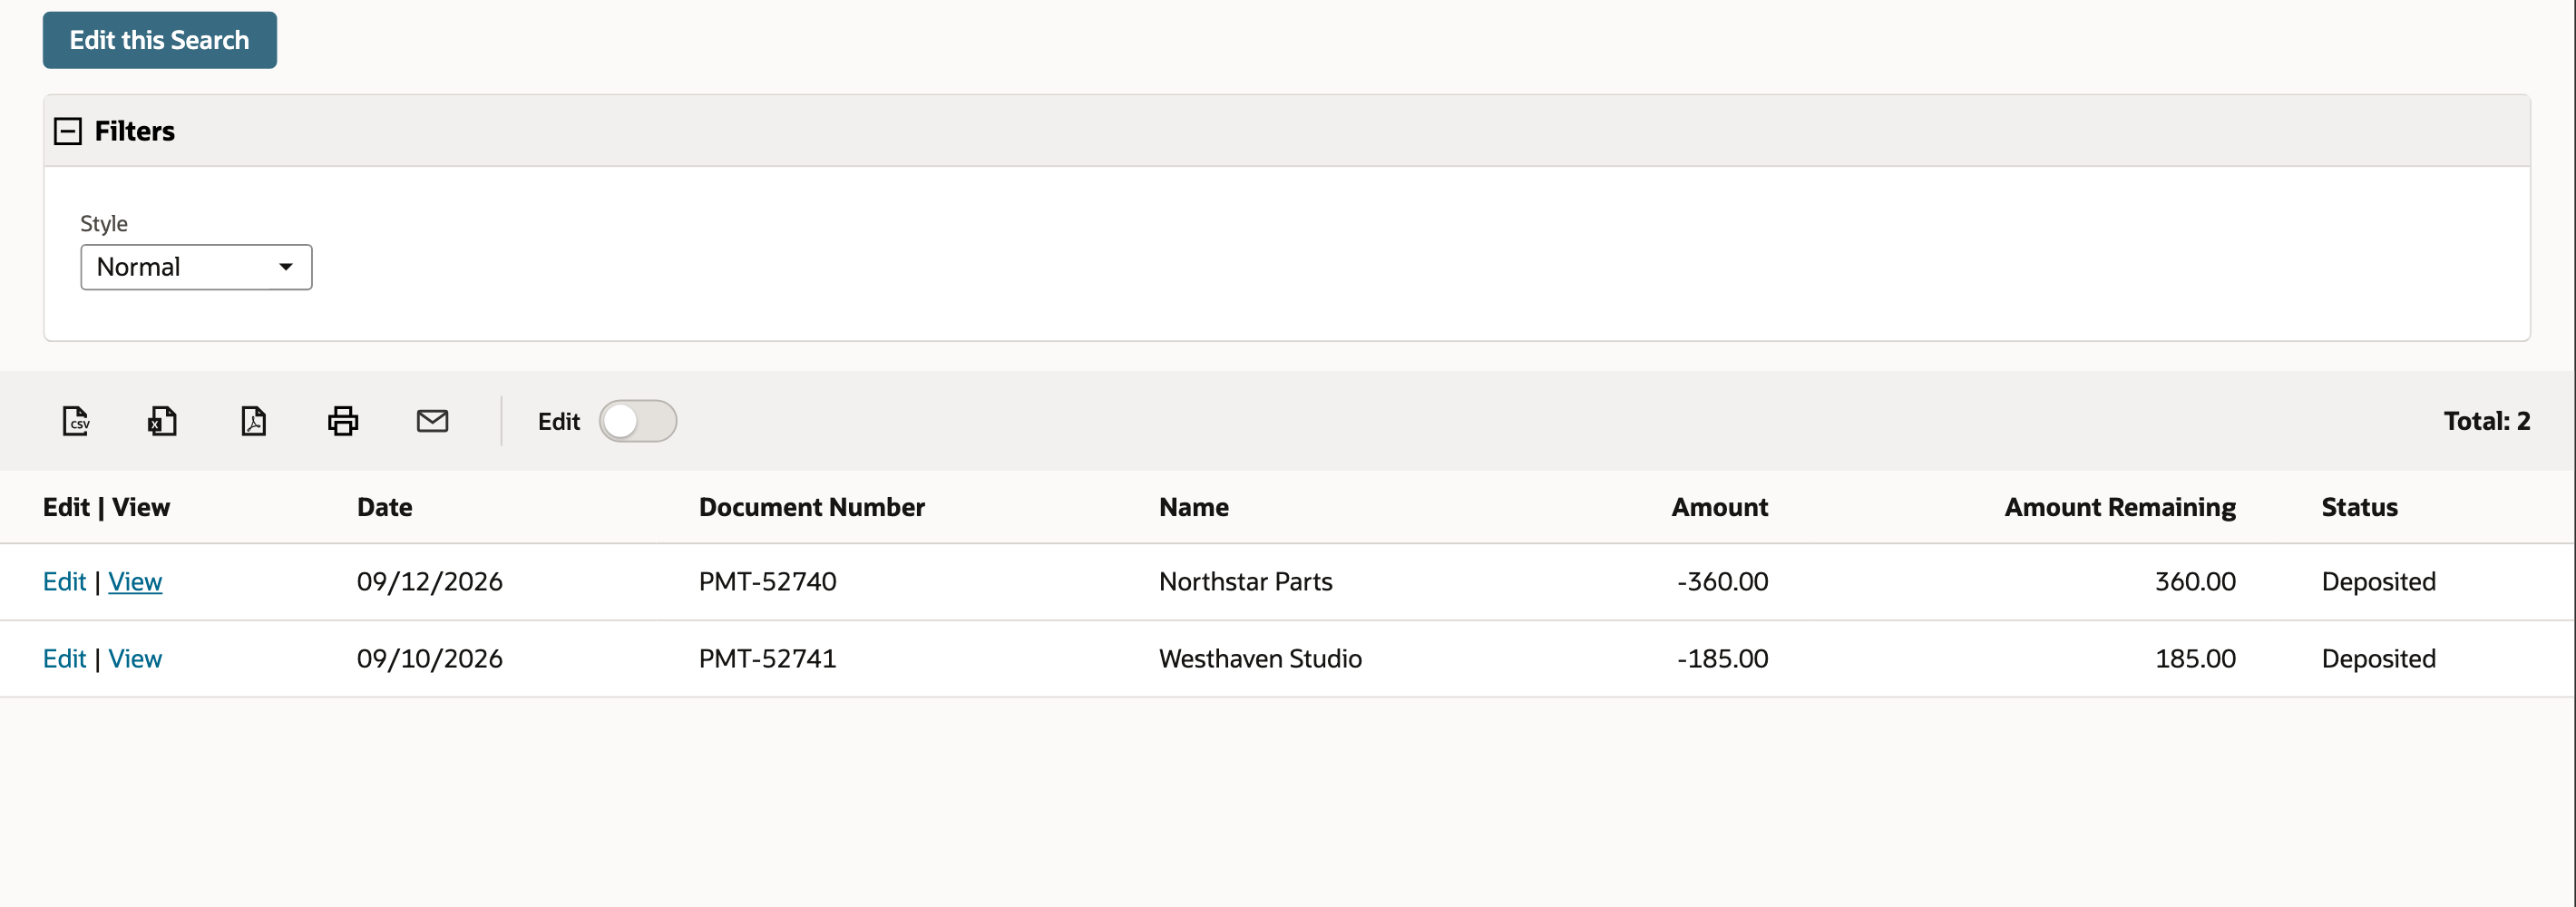Click the Total: 2 count
Image resolution: width=2576 pixels, height=907 pixels.
tap(2486, 421)
